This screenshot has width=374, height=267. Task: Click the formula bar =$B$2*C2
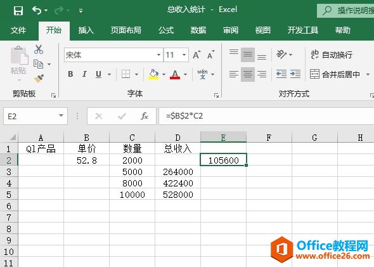(266, 116)
